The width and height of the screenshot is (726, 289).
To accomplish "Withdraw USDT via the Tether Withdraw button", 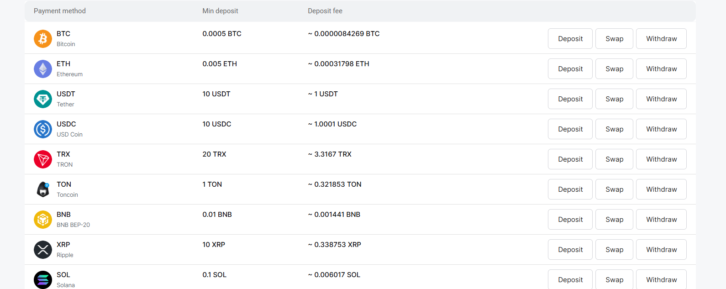I will point(661,99).
